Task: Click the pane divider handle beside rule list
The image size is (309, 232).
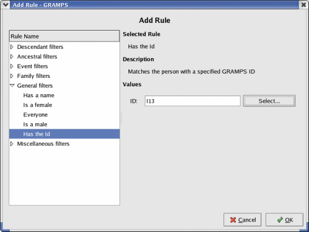Action: point(121,118)
